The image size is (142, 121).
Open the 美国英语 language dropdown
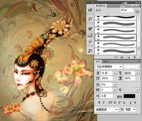click(x=116, y=110)
